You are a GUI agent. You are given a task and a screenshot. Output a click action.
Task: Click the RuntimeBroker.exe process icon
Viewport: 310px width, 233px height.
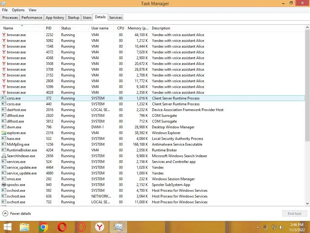(4, 150)
